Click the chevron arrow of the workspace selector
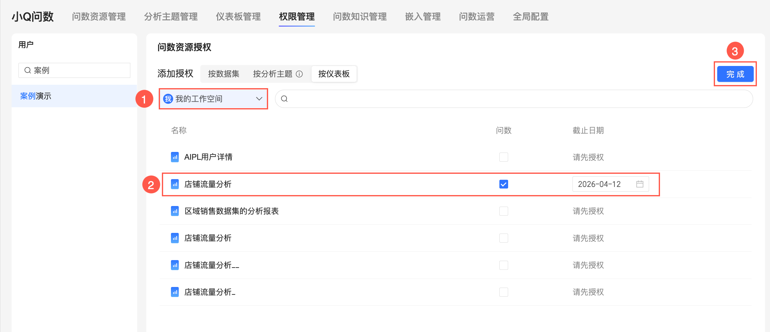This screenshot has height=332, width=770. [x=259, y=99]
